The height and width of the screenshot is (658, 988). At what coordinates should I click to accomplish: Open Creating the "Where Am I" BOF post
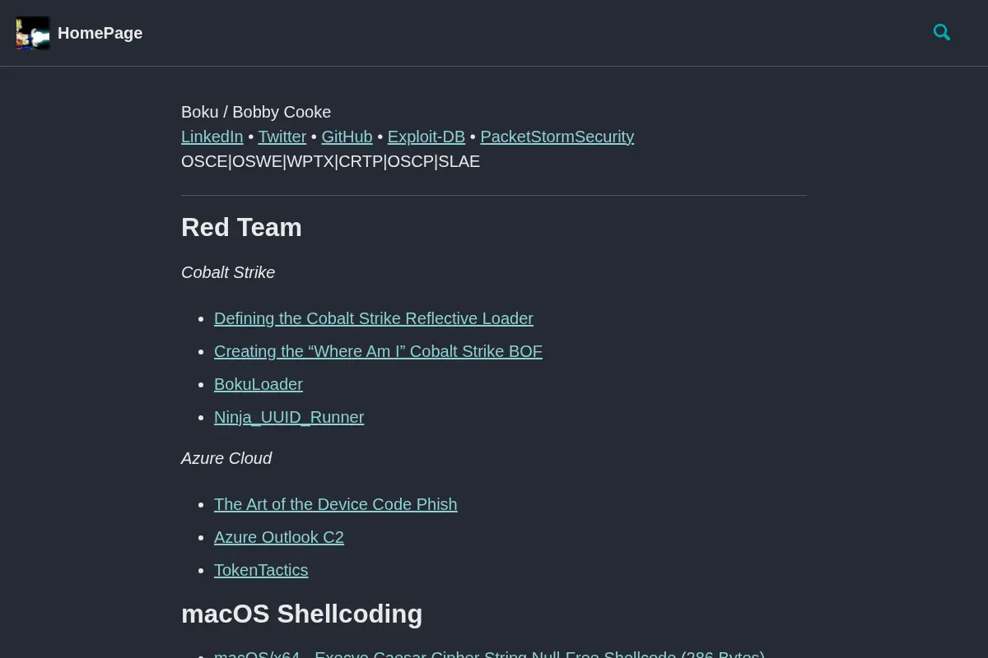click(378, 351)
